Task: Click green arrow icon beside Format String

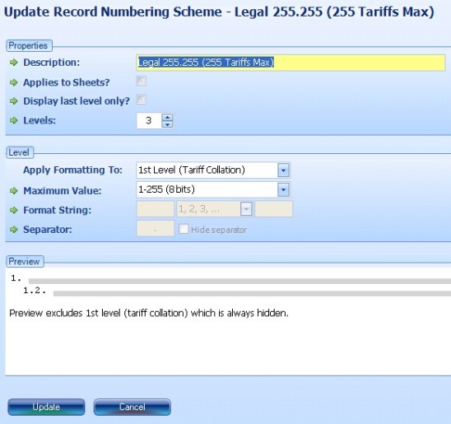Action: coord(14,210)
